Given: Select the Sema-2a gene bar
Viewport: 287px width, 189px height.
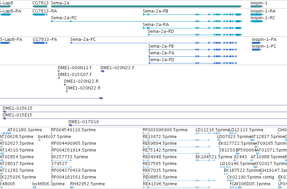Looking at the screenshot, I should (x=146, y=6).
